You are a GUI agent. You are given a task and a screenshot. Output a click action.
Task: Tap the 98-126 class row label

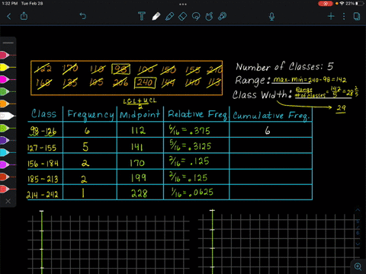point(43,131)
